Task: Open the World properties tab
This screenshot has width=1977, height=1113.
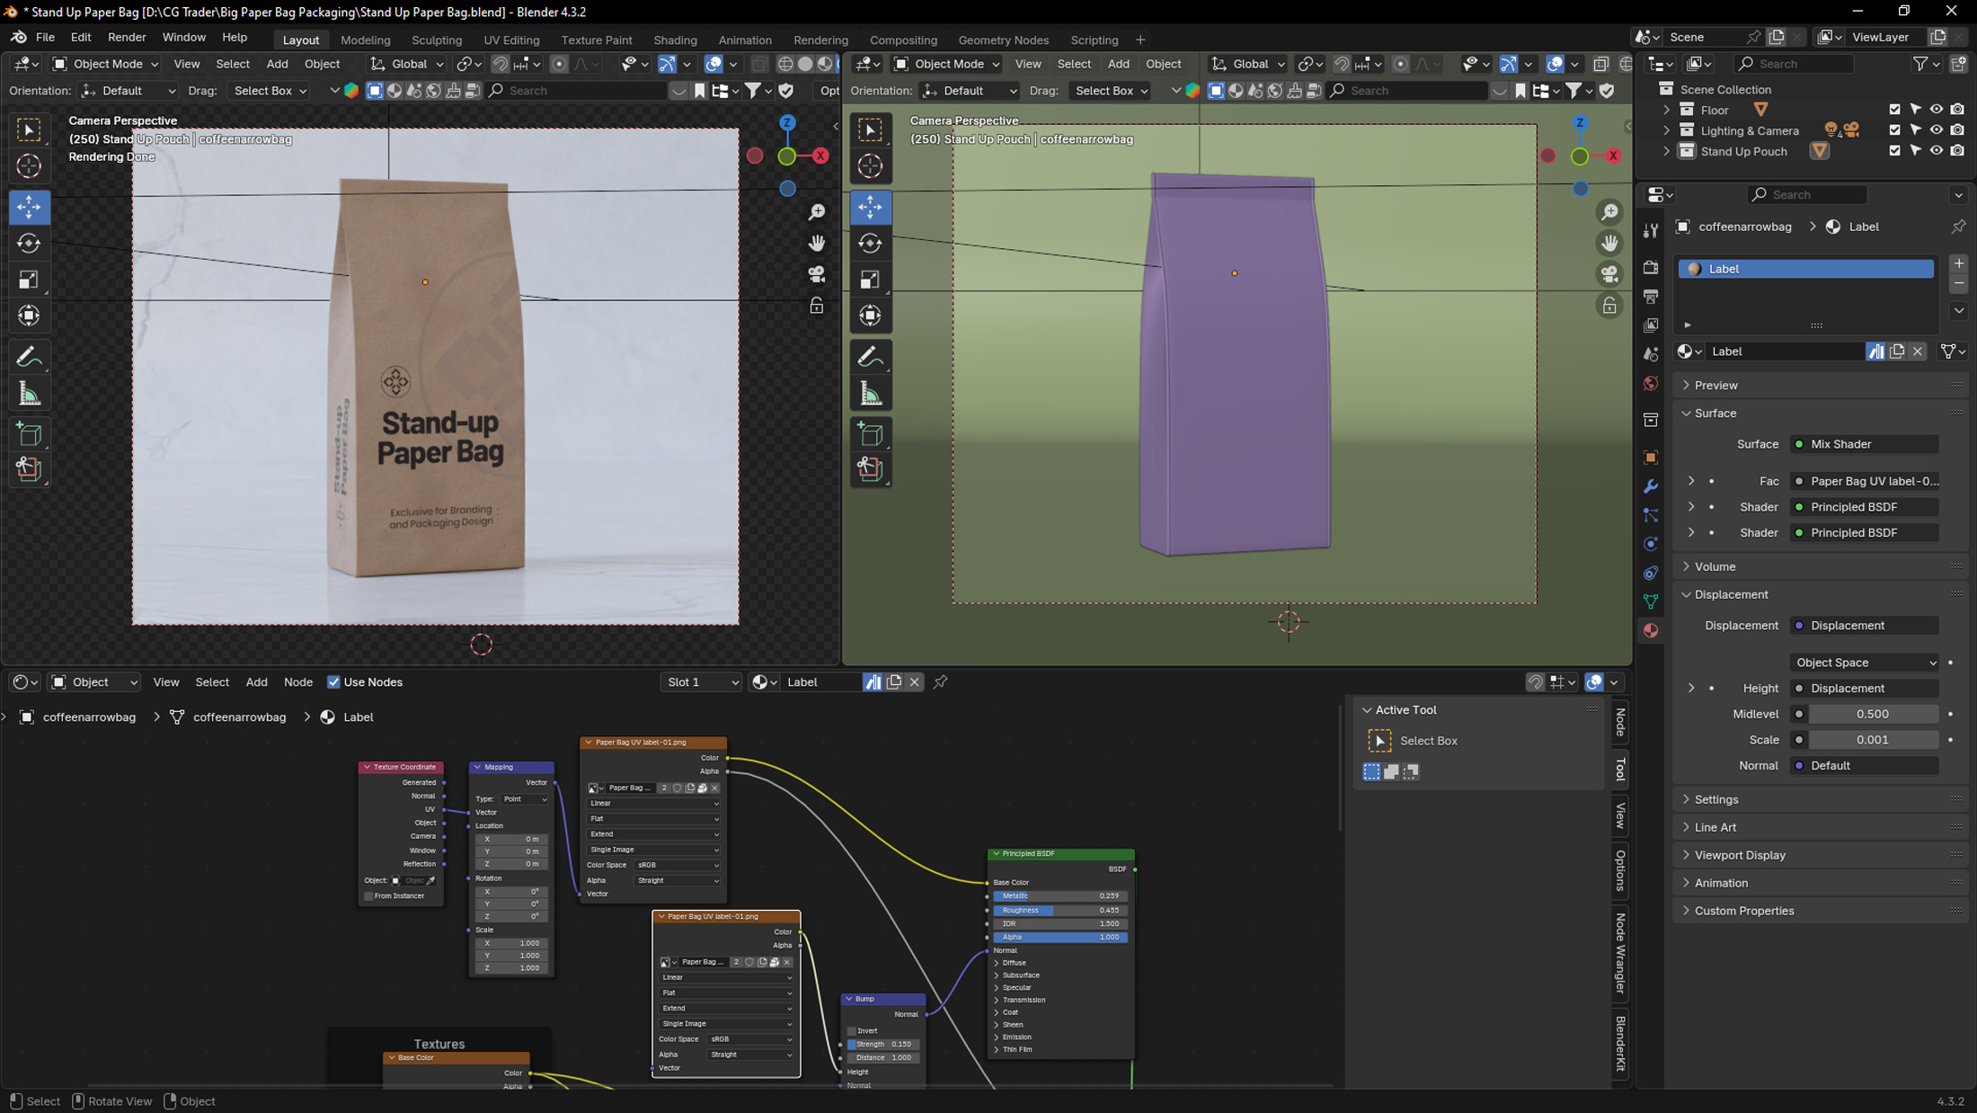Action: pos(1651,384)
